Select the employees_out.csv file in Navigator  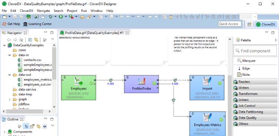(34, 85)
